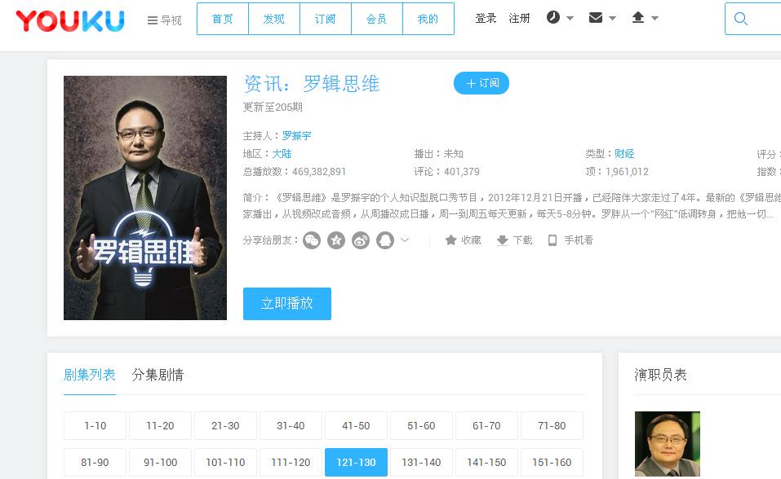Viewport: 781px width, 479px height.
Task: Select episodes 141-150
Action: 486,462
